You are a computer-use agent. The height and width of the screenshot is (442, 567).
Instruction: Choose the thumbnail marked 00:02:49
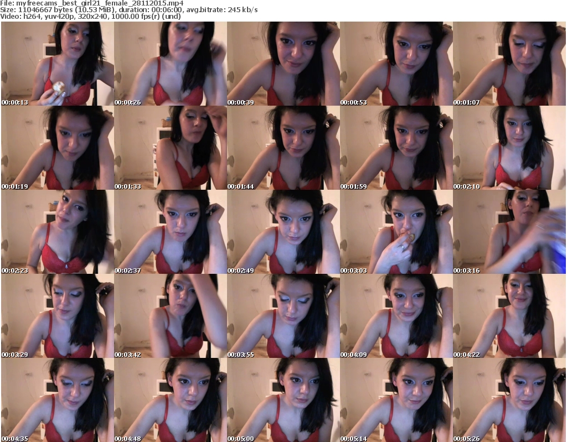click(x=283, y=232)
